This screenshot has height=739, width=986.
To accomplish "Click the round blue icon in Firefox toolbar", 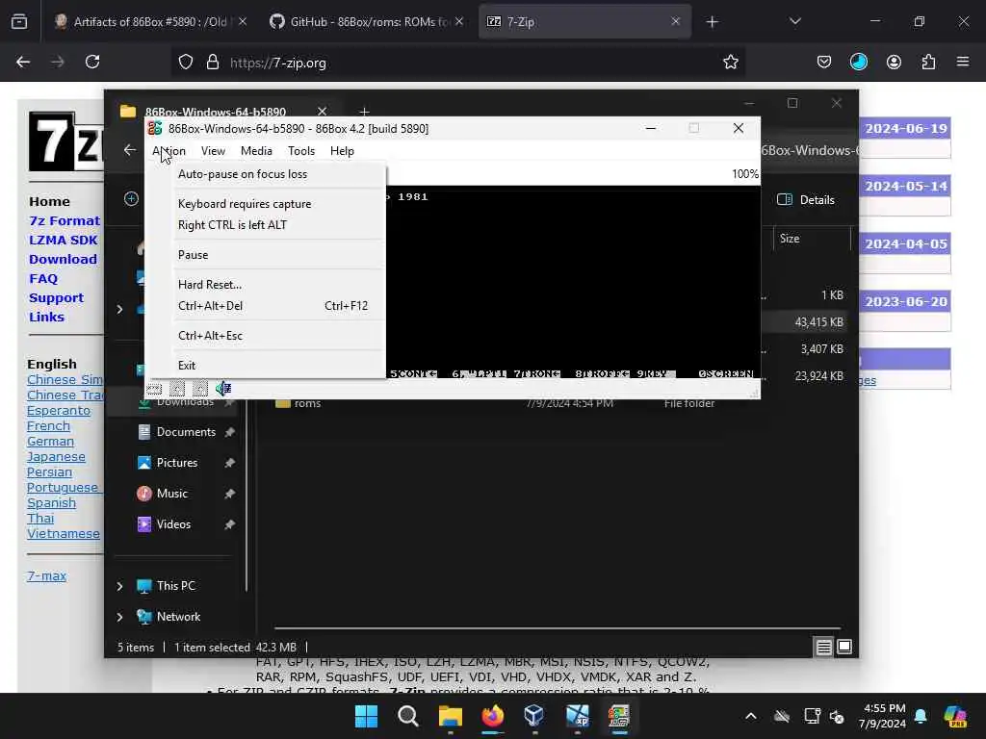I will [858, 63].
